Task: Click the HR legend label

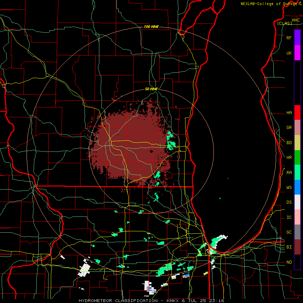Action: coord(289,158)
